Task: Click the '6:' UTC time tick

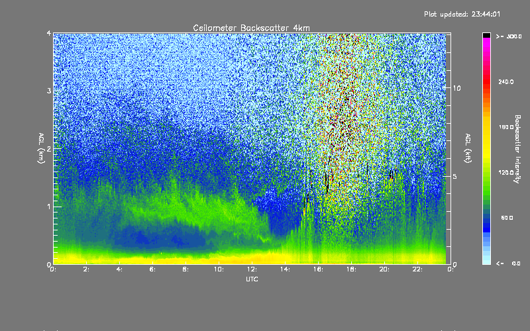Action: pyautogui.click(x=152, y=269)
